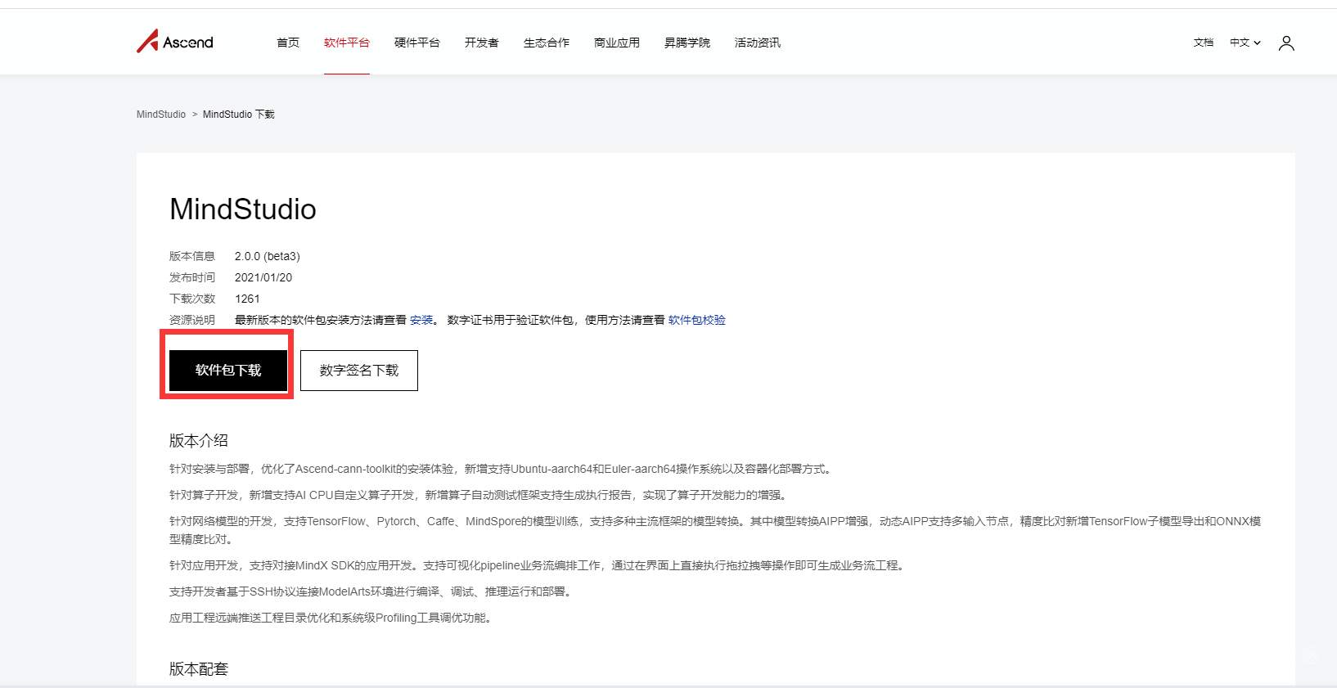Select the version text 2.0.0 (beta3)

(x=268, y=256)
